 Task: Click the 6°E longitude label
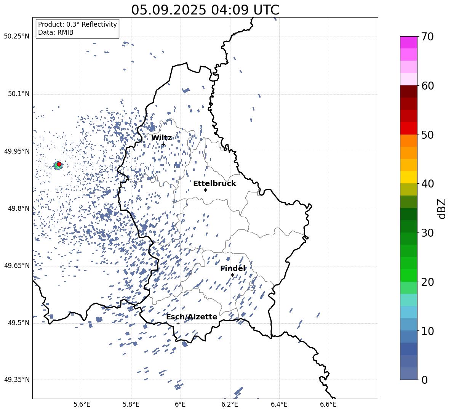click(x=180, y=404)
